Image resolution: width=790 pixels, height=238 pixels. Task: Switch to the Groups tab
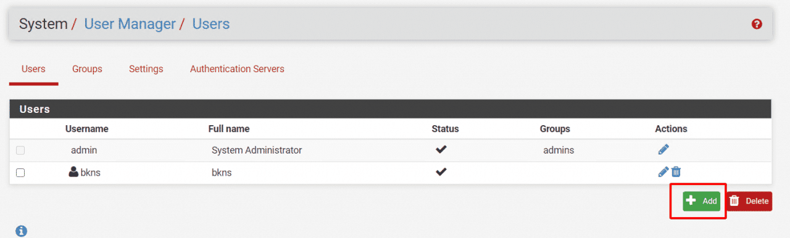coord(87,69)
